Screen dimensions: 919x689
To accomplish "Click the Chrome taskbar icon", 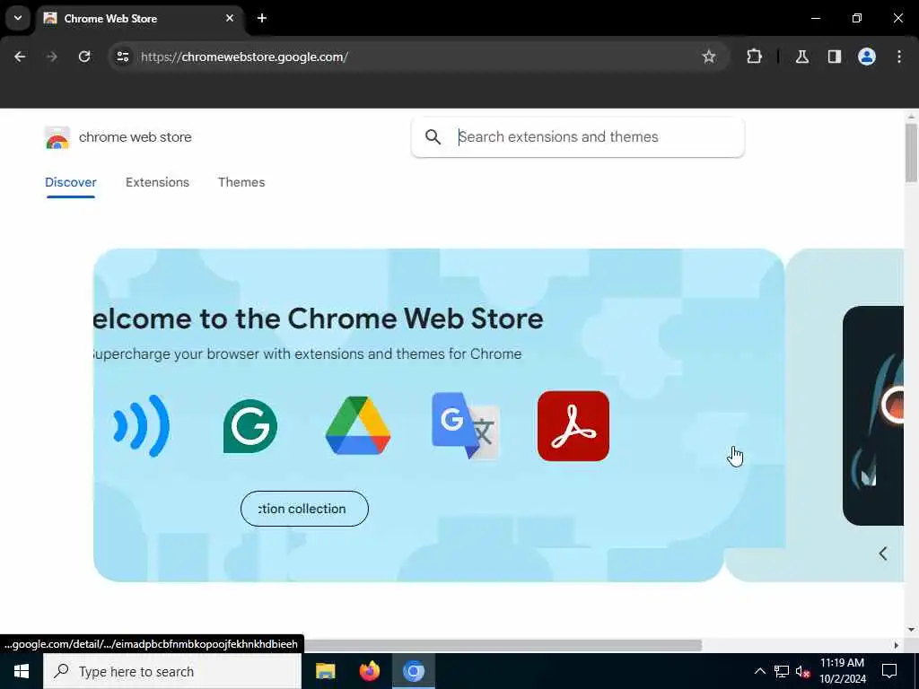I will pyautogui.click(x=413, y=671).
